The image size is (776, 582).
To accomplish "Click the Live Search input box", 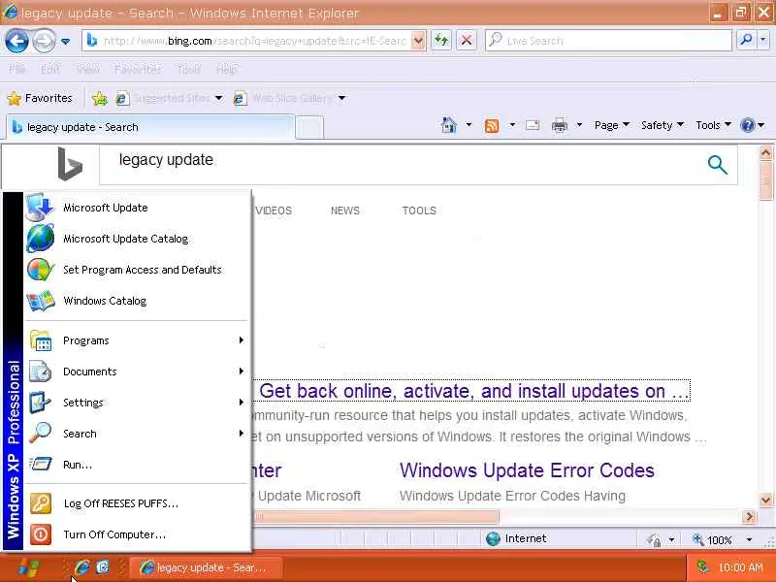I will click(x=608, y=41).
